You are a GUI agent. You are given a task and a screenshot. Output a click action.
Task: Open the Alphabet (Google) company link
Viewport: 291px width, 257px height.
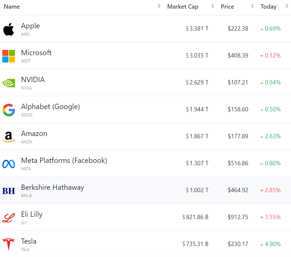pyautogui.click(x=50, y=107)
